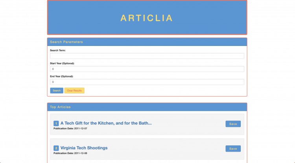295x163 pixels.
Task: Click into the End Year field
Action: pyautogui.click(x=147, y=82)
